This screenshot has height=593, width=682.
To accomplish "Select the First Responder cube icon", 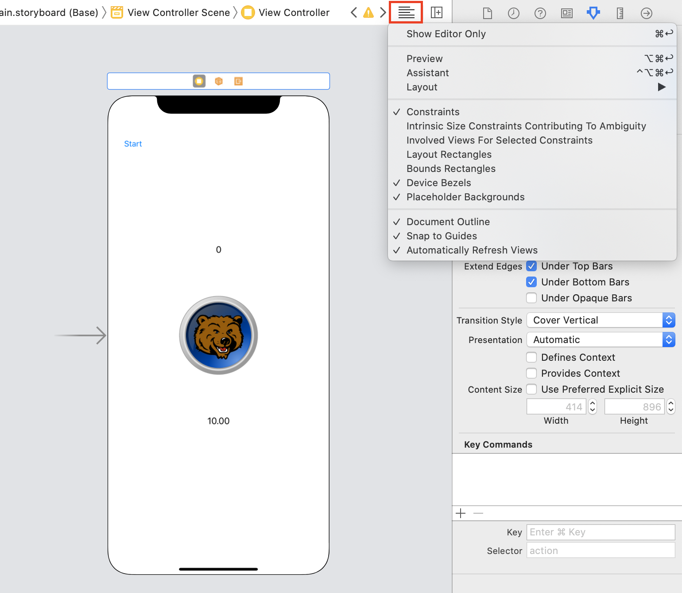I will [219, 81].
